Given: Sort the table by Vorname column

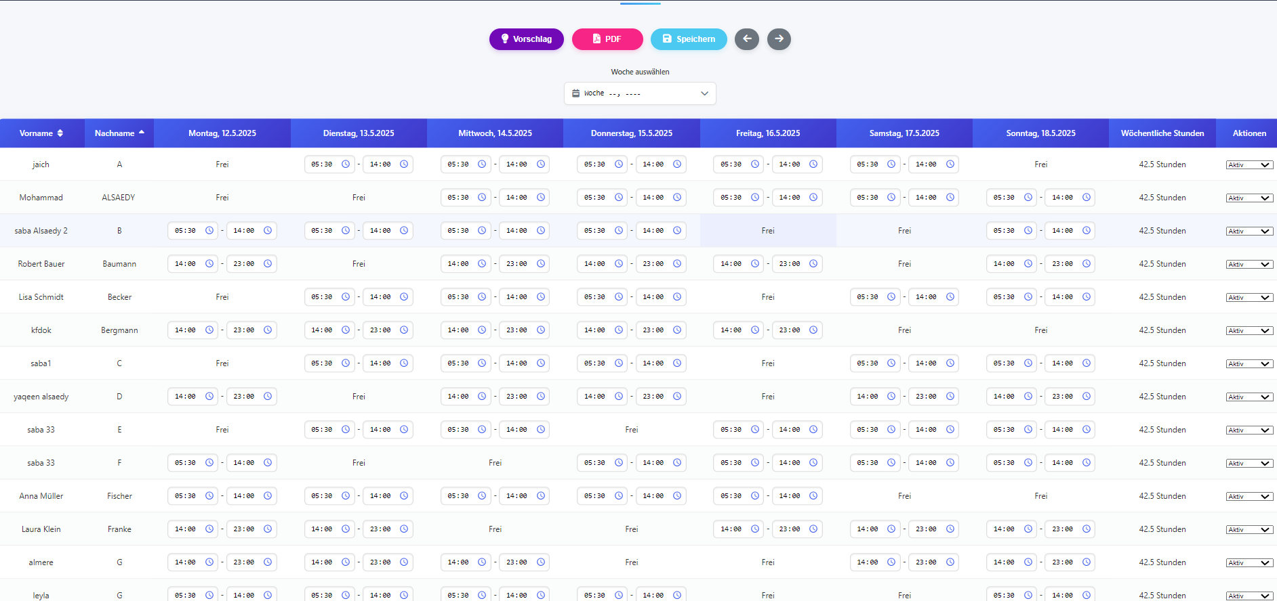Looking at the screenshot, I should click(x=41, y=133).
